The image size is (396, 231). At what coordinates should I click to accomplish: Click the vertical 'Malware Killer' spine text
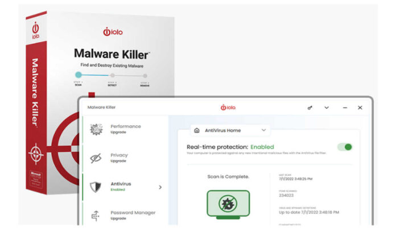coord(35,92)
